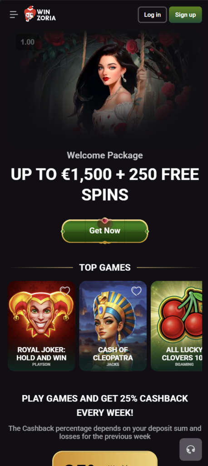Viewport: 208px width, 466px height.
Task: Favorite Cash of Cleopatra with heart icon
Action: click(x=136, y=291)
